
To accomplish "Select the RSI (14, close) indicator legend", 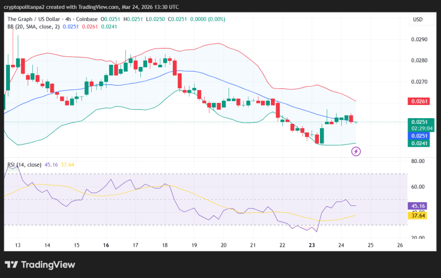I will coord(24,165).
